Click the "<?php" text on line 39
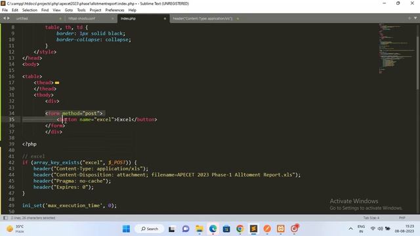The width and height of the screenshot is (420, 236). tap(30, 144)
